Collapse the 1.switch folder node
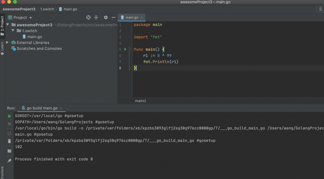 pos(13,31)
